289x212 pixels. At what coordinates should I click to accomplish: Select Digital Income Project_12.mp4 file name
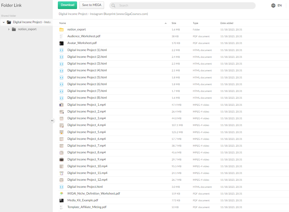point(87,180)
